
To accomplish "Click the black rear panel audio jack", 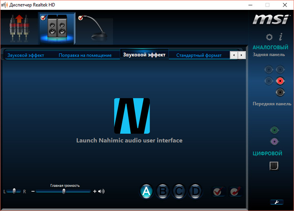I will point(280,92).
